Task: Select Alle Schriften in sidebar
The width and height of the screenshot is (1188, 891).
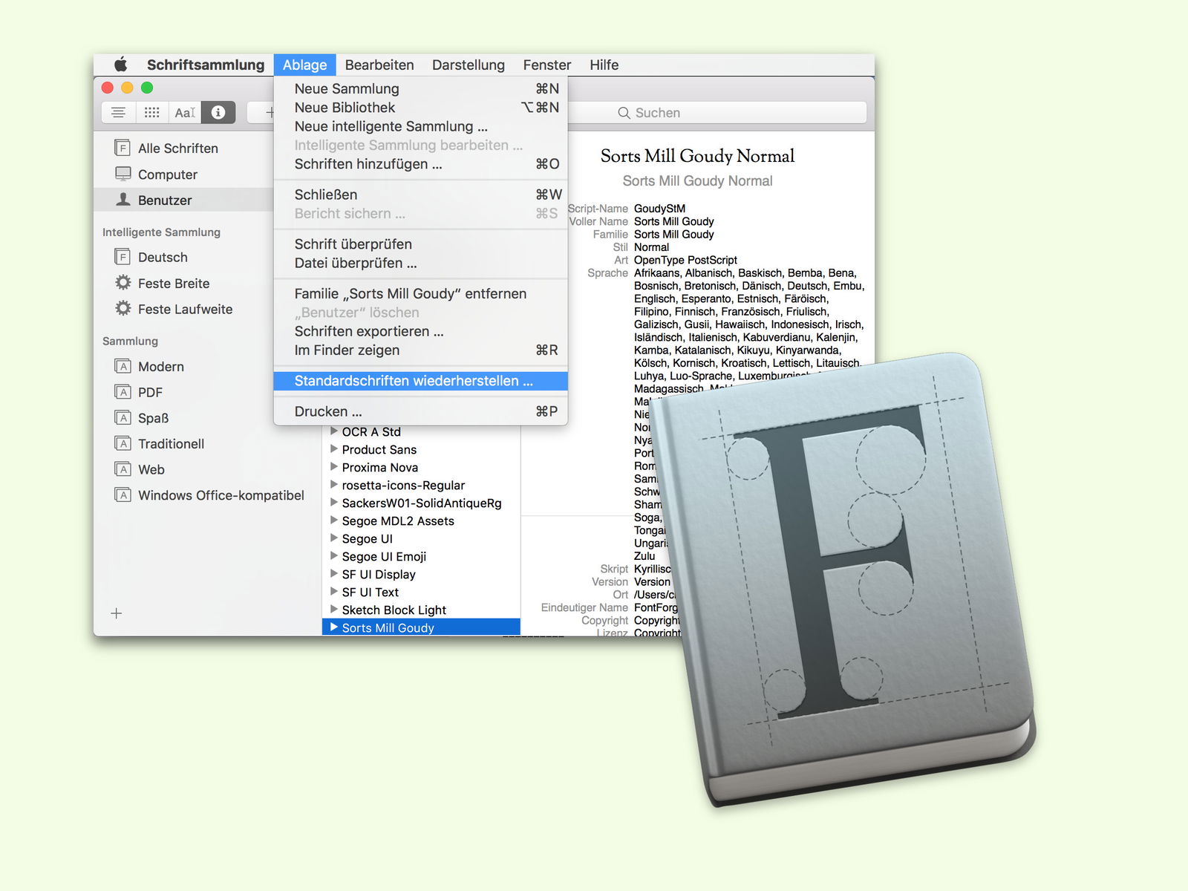Action: tap(183, 148)
